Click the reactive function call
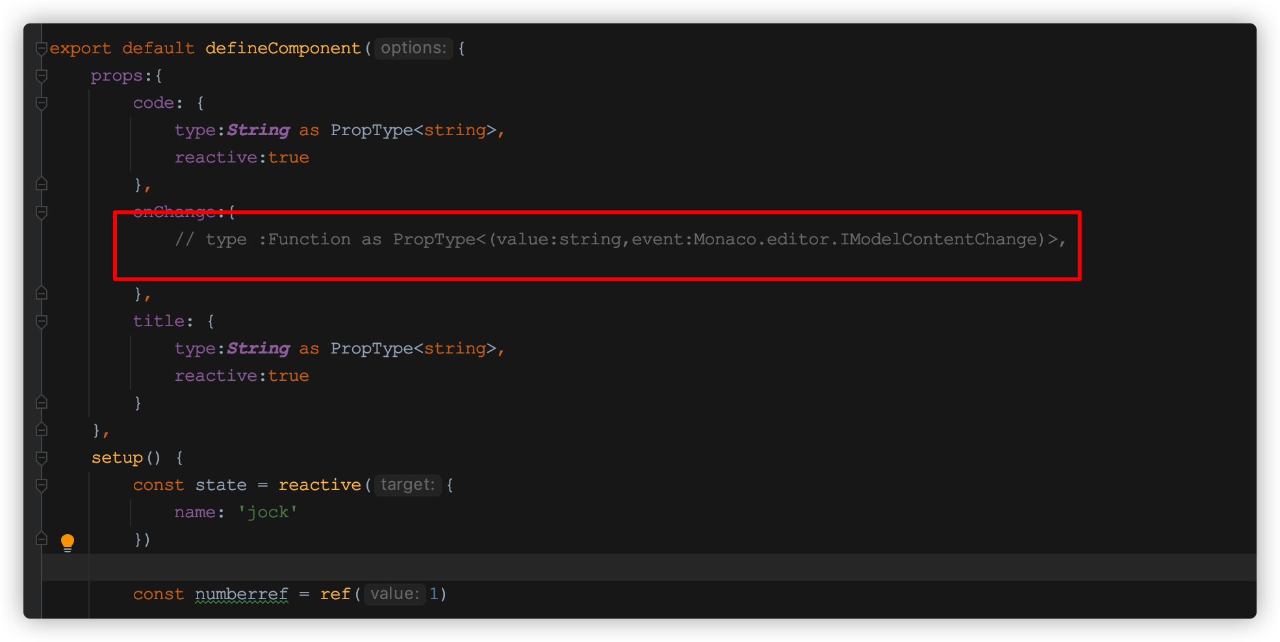1280x642 pixels. point(319,485)
